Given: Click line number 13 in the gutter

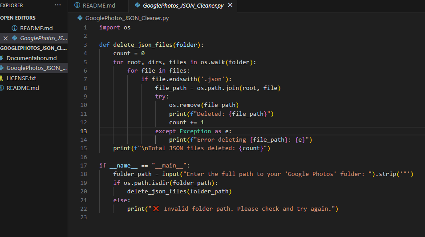Looking at the screenshot, I should pyautogui.click(x=84, y=131).
